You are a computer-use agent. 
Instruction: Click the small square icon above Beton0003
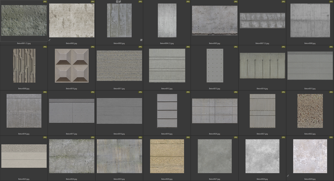click(x=117, y=2)
